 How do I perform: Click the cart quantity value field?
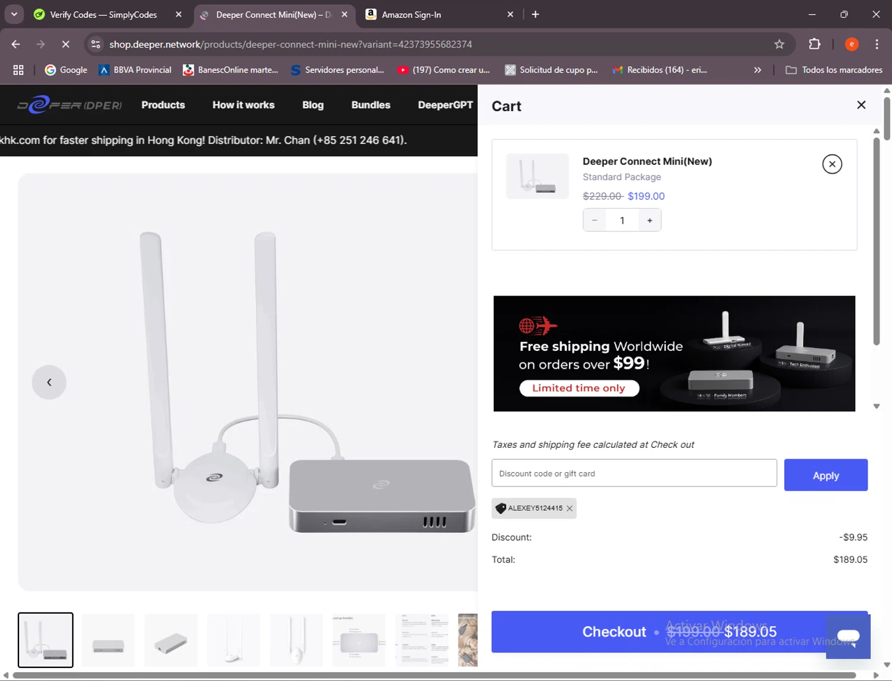point(622,221)
